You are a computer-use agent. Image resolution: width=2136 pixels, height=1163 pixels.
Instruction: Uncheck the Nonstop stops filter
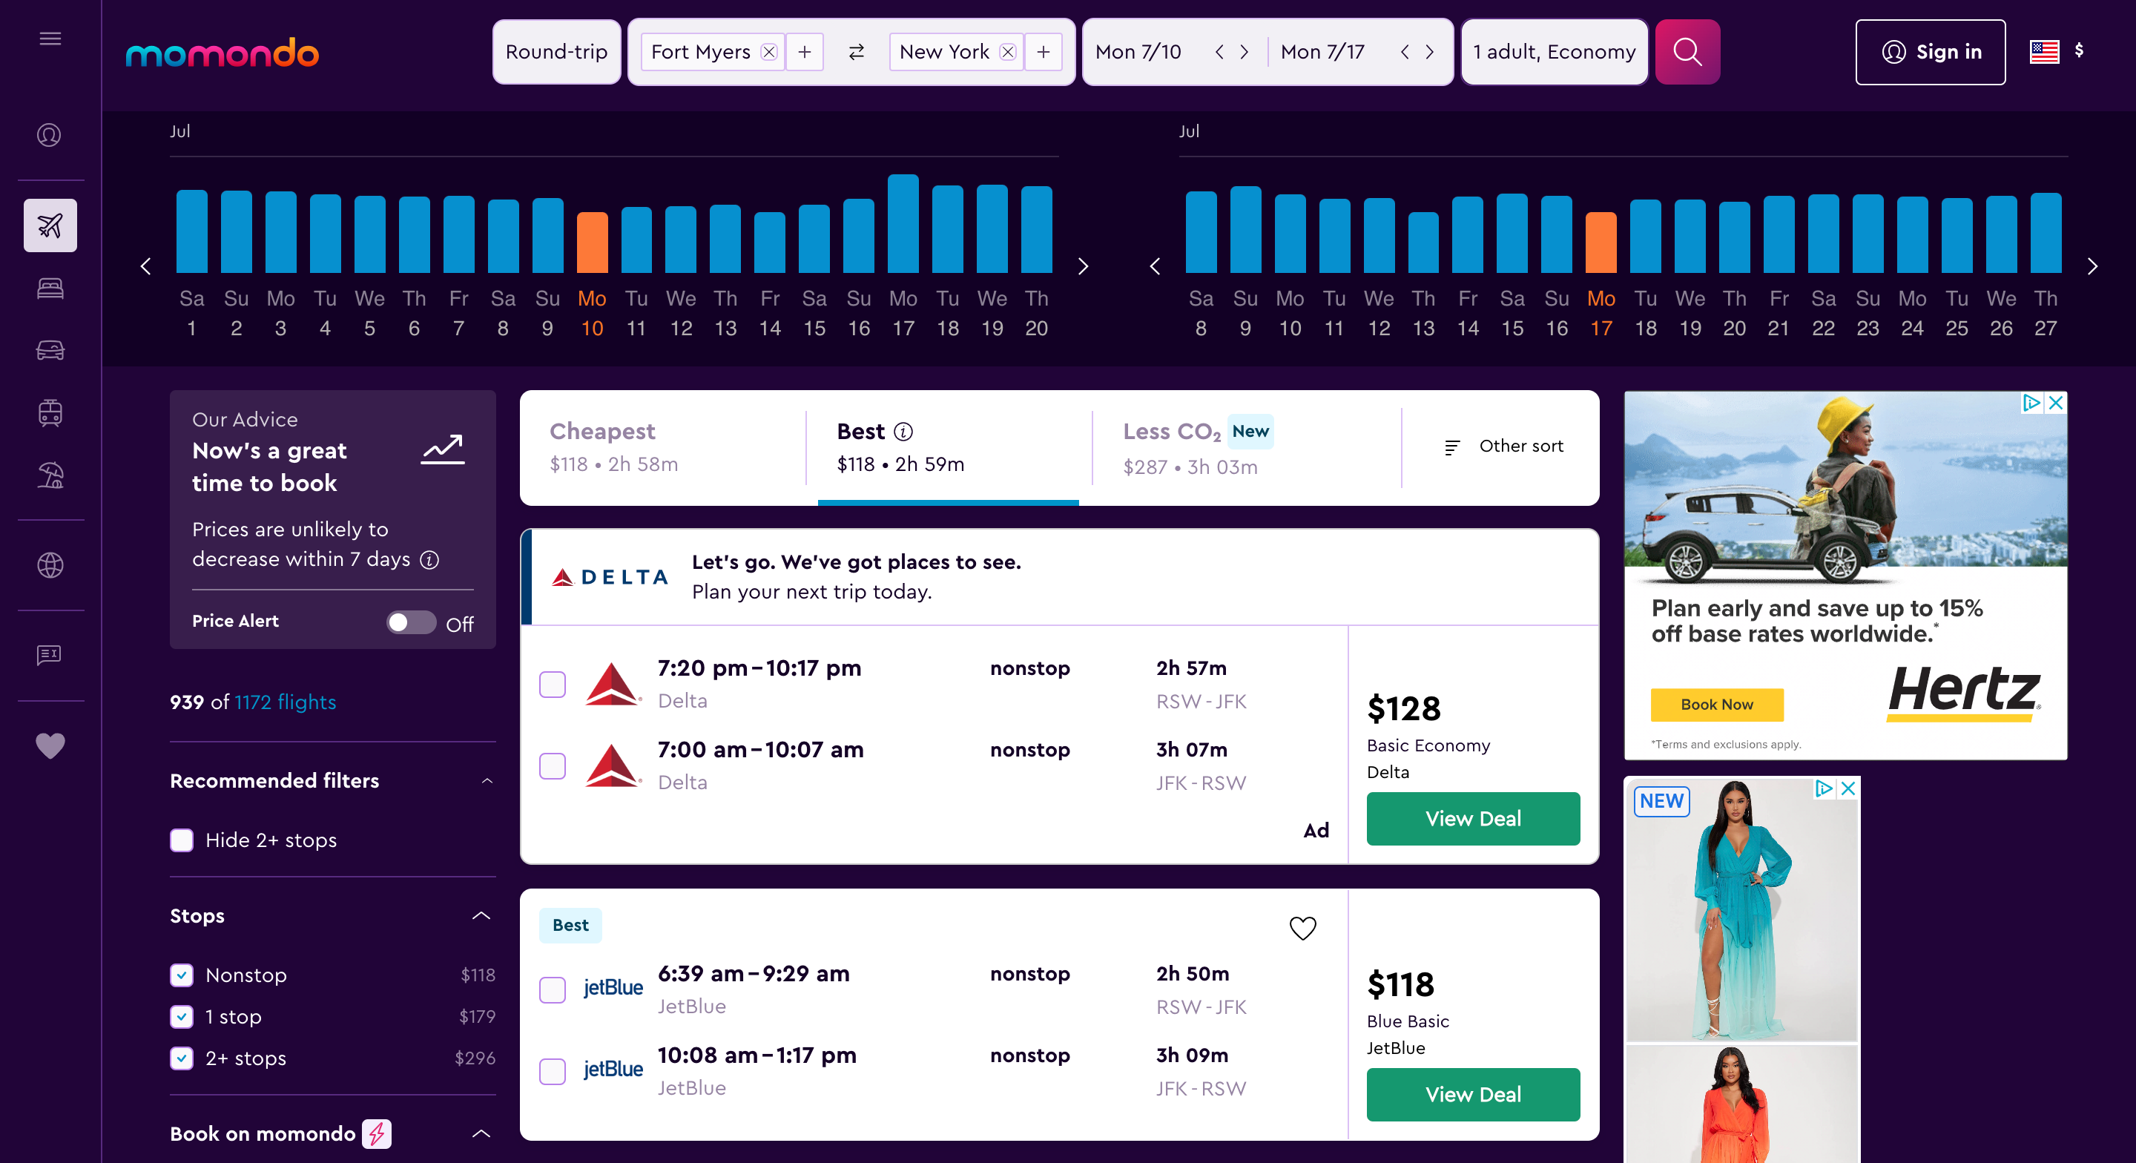182,975
